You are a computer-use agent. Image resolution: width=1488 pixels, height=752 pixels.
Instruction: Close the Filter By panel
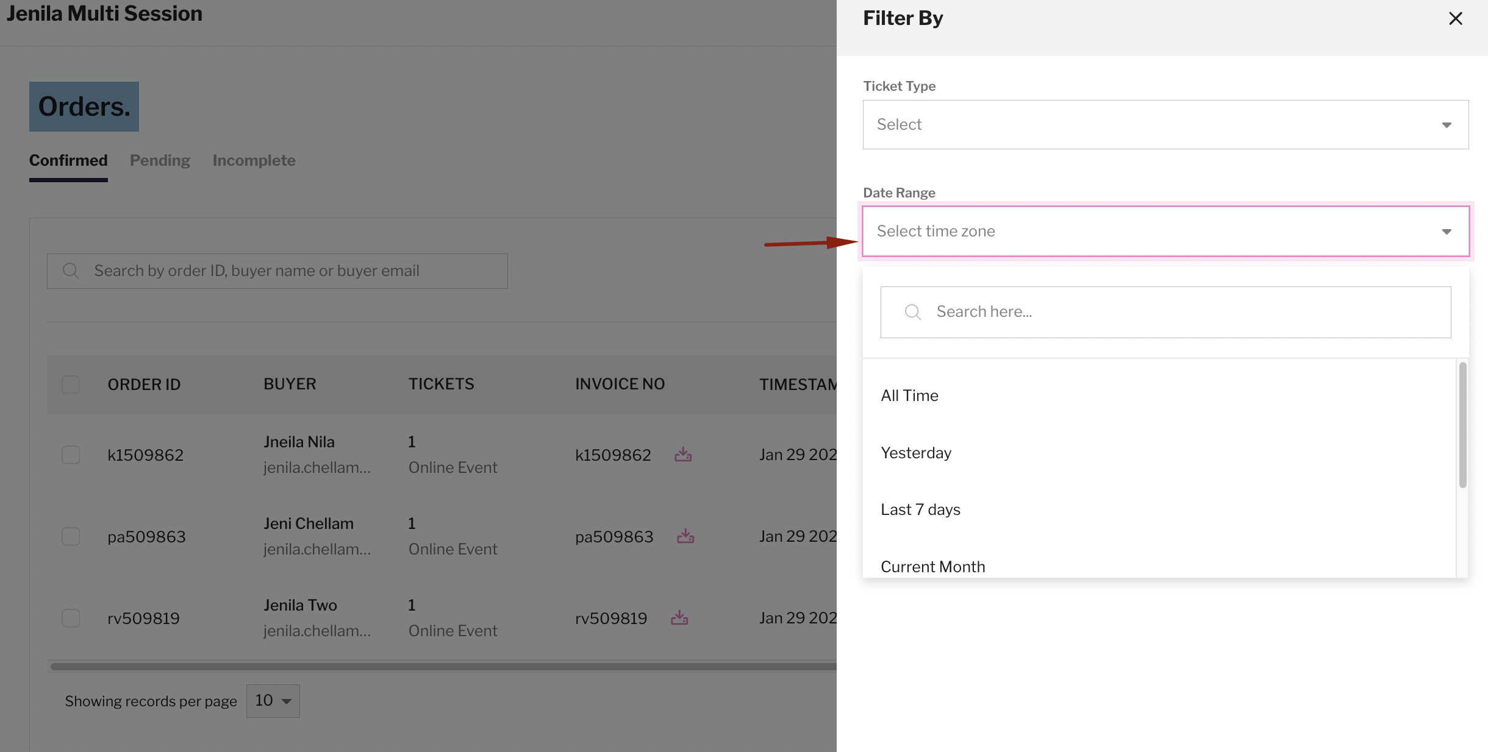point(1455,18)
